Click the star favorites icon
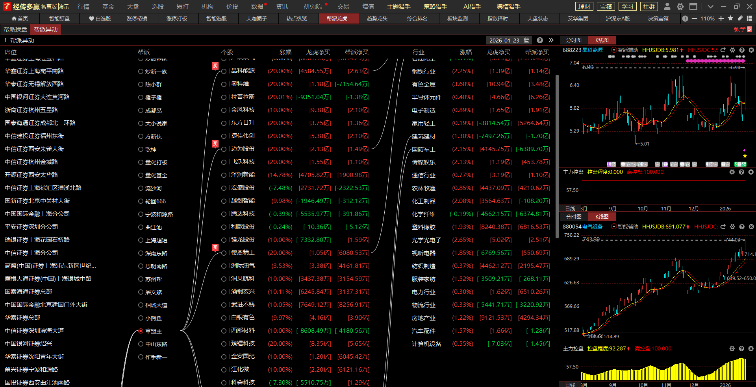 pos(730,18)
